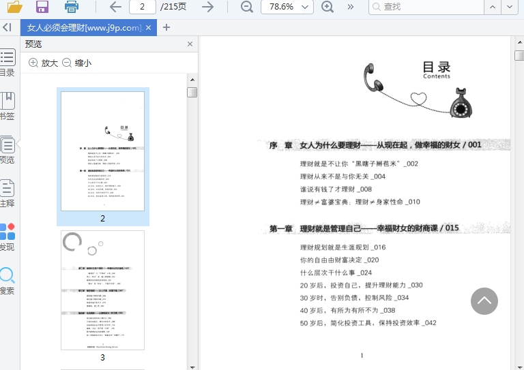Click 缩小 to shrink thumbnails
Viewport: 524px width, 370px height.
77,63
